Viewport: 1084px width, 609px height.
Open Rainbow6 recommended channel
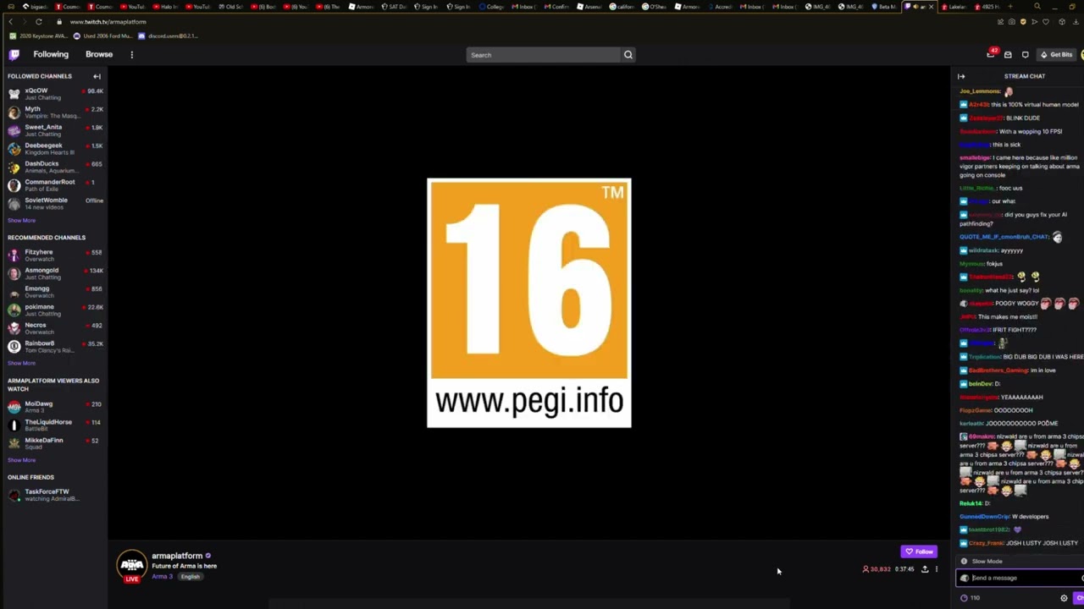(x=55, y=347)
